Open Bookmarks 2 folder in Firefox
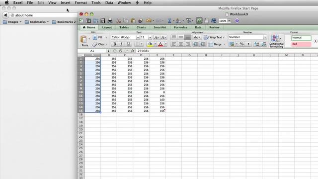 point(64,22)
